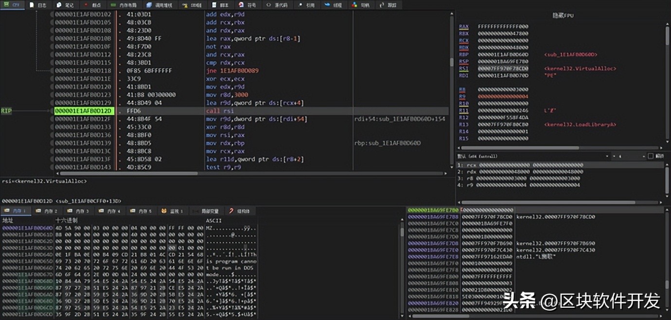Viewport: 671px width, 320px height.
Task: Switch to memory dump tab 2 (内存 2)
Action: (x=47, y=211)
